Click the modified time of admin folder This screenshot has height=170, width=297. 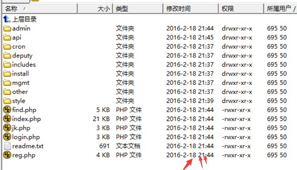click(x=190, y=28)
